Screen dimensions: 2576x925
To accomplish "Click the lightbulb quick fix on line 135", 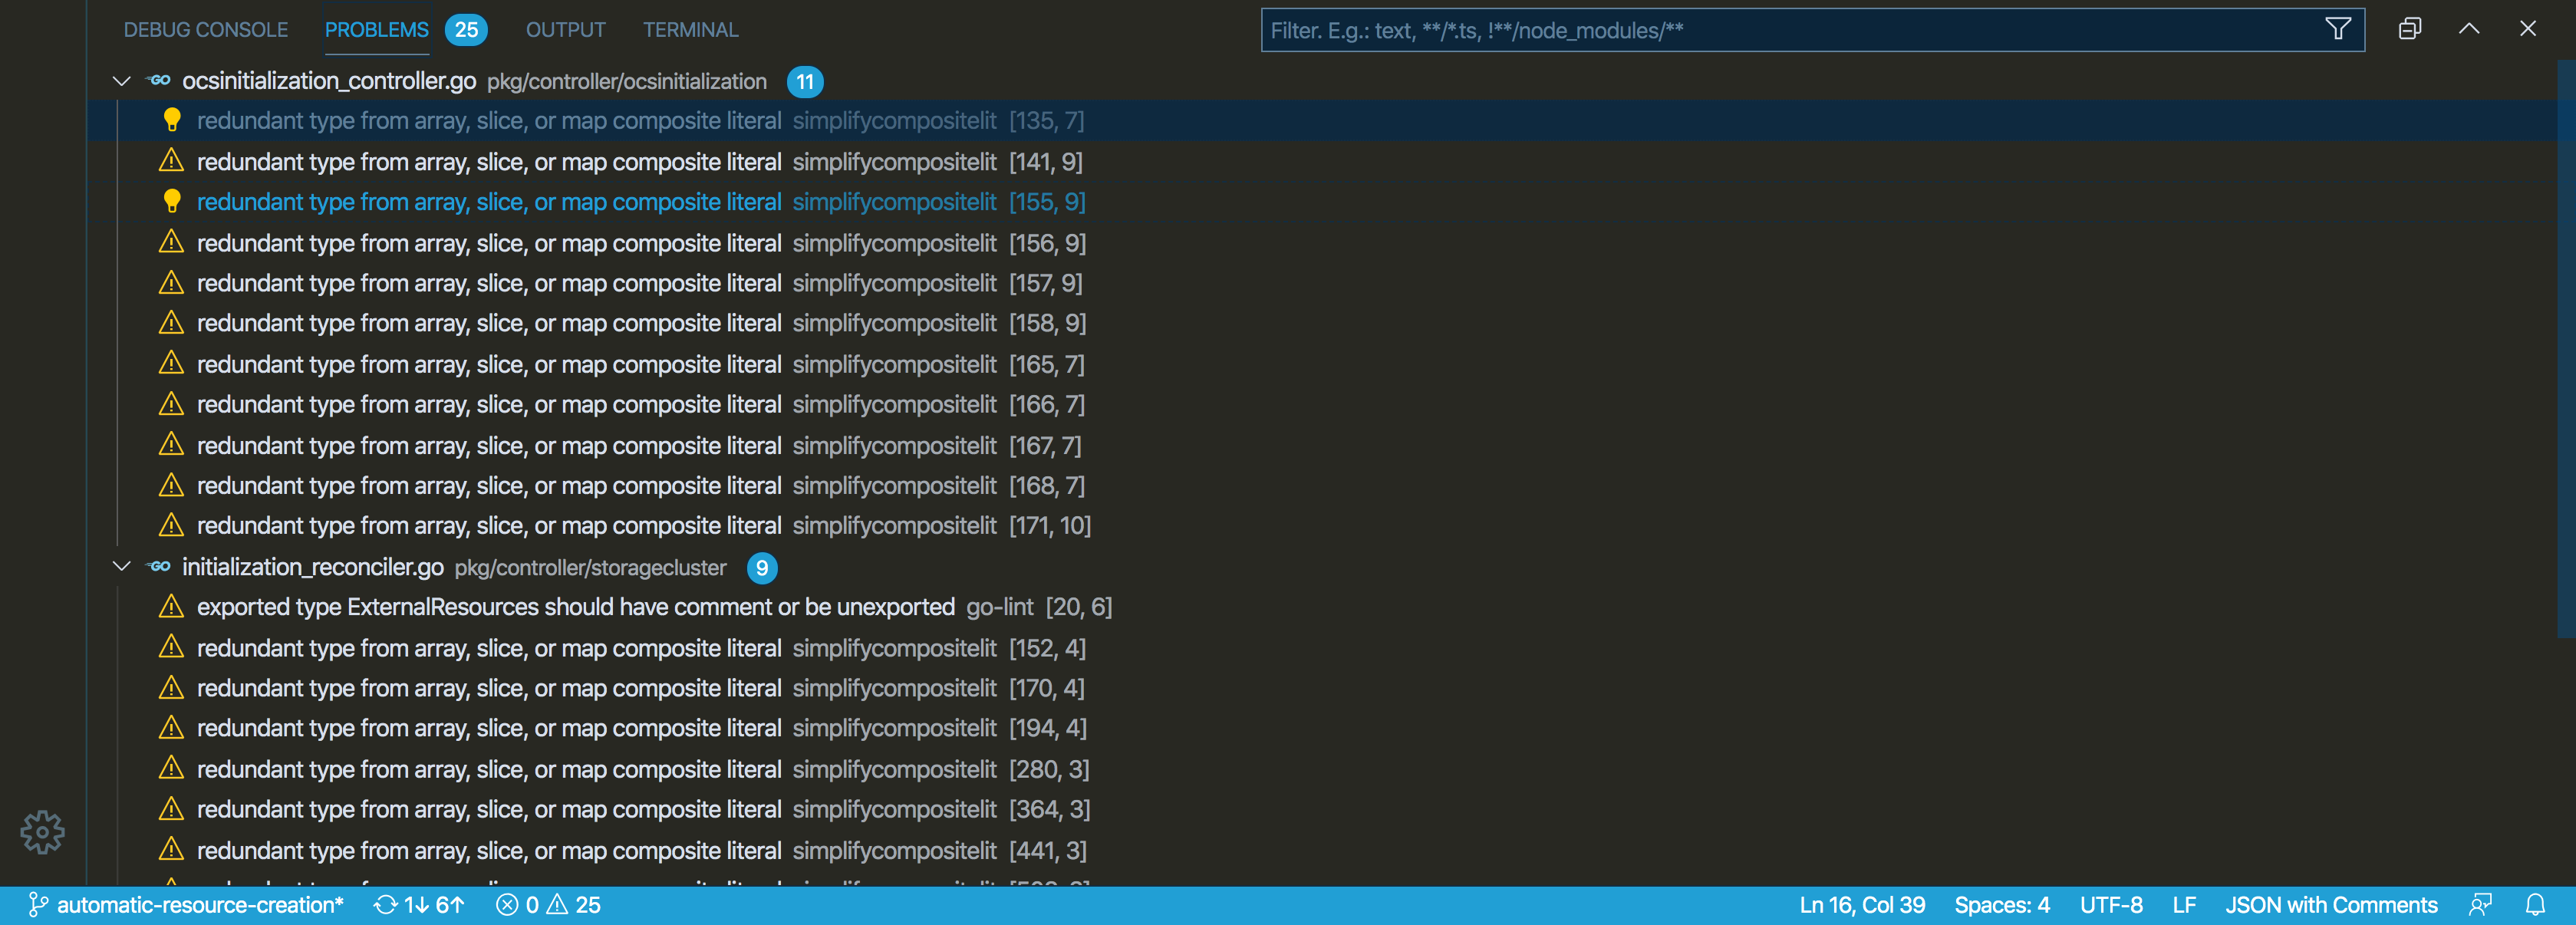I will [172, 120].
